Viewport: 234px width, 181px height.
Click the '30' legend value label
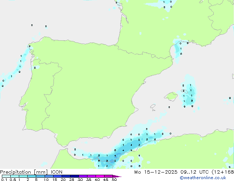tap(80, 180)
